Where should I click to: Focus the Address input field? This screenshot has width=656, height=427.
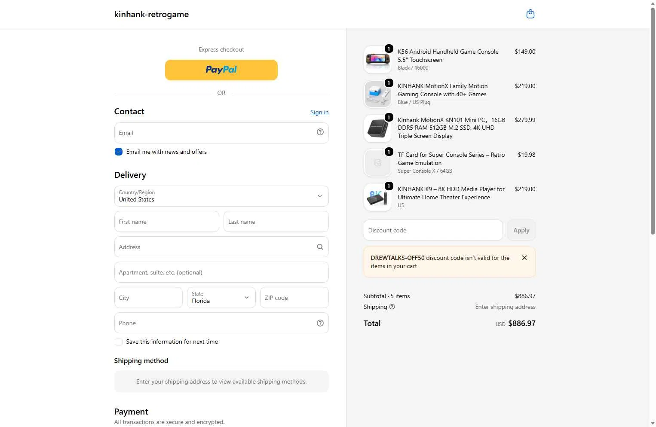tap(221, 247)
